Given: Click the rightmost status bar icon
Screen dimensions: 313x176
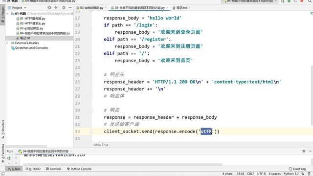Looking at the screenshot, I should coord(309,174).
